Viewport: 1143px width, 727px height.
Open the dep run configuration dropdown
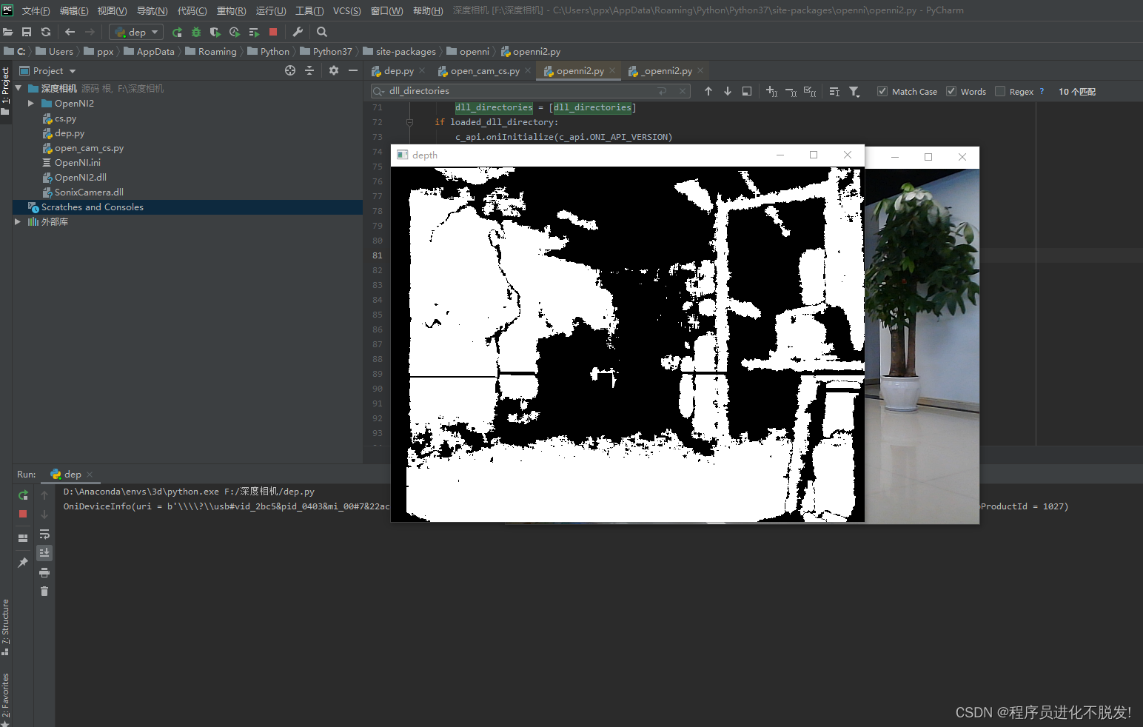coord(136,32)
